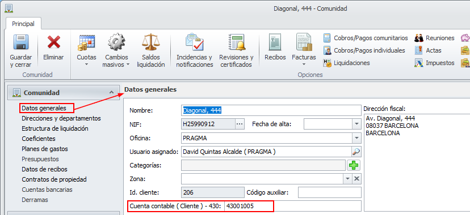Viewport: 470px width, 215px height.
Task: Clear Zona with the X button
Action: [356, 179]
